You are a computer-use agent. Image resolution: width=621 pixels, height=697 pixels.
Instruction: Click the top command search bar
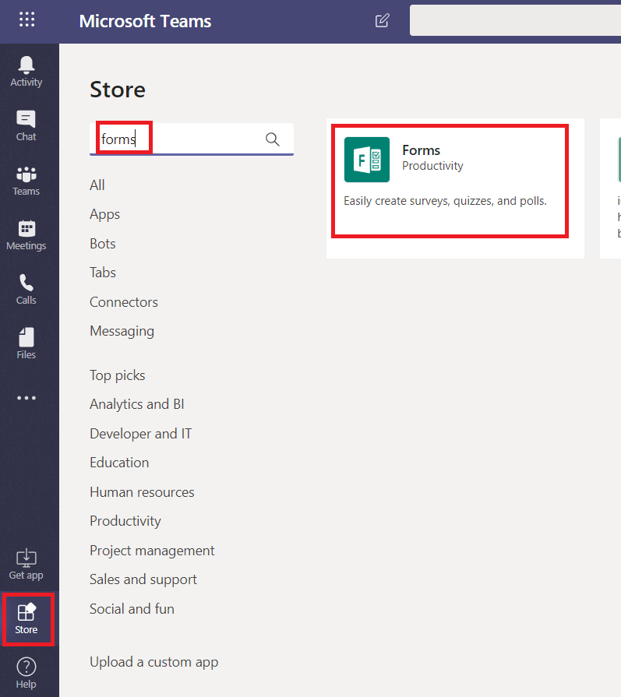pos(515,20)
